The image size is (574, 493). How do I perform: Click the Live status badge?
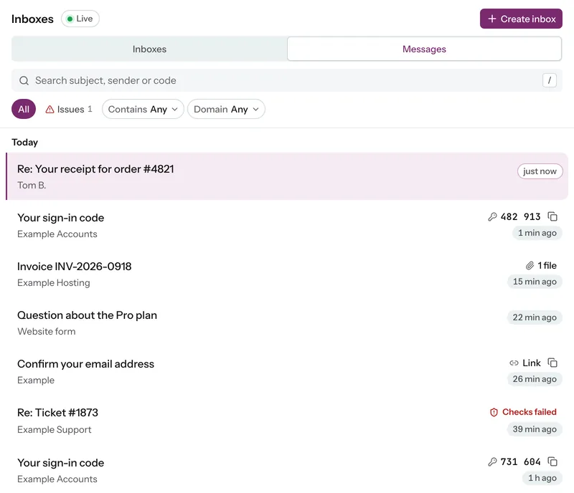pos(80,19)
